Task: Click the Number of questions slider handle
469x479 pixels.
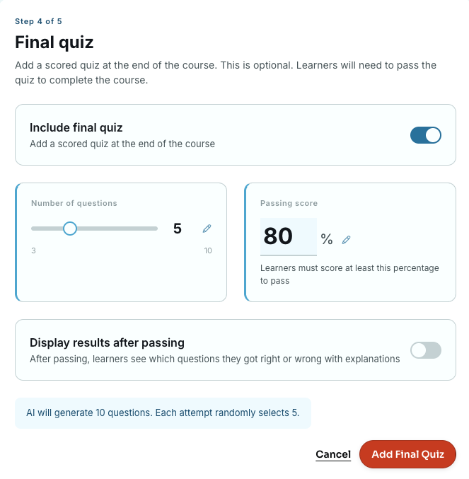Action: (70, 229)
